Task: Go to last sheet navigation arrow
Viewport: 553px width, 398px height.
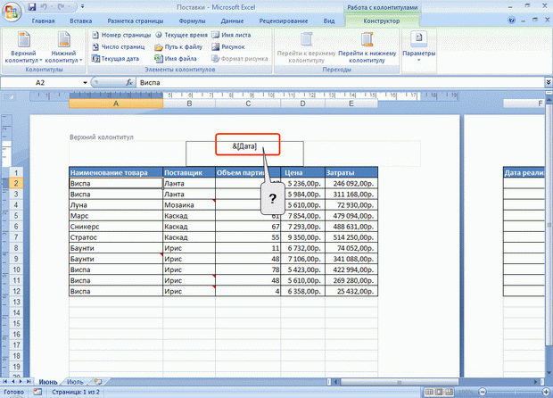Action: [29, 382]
